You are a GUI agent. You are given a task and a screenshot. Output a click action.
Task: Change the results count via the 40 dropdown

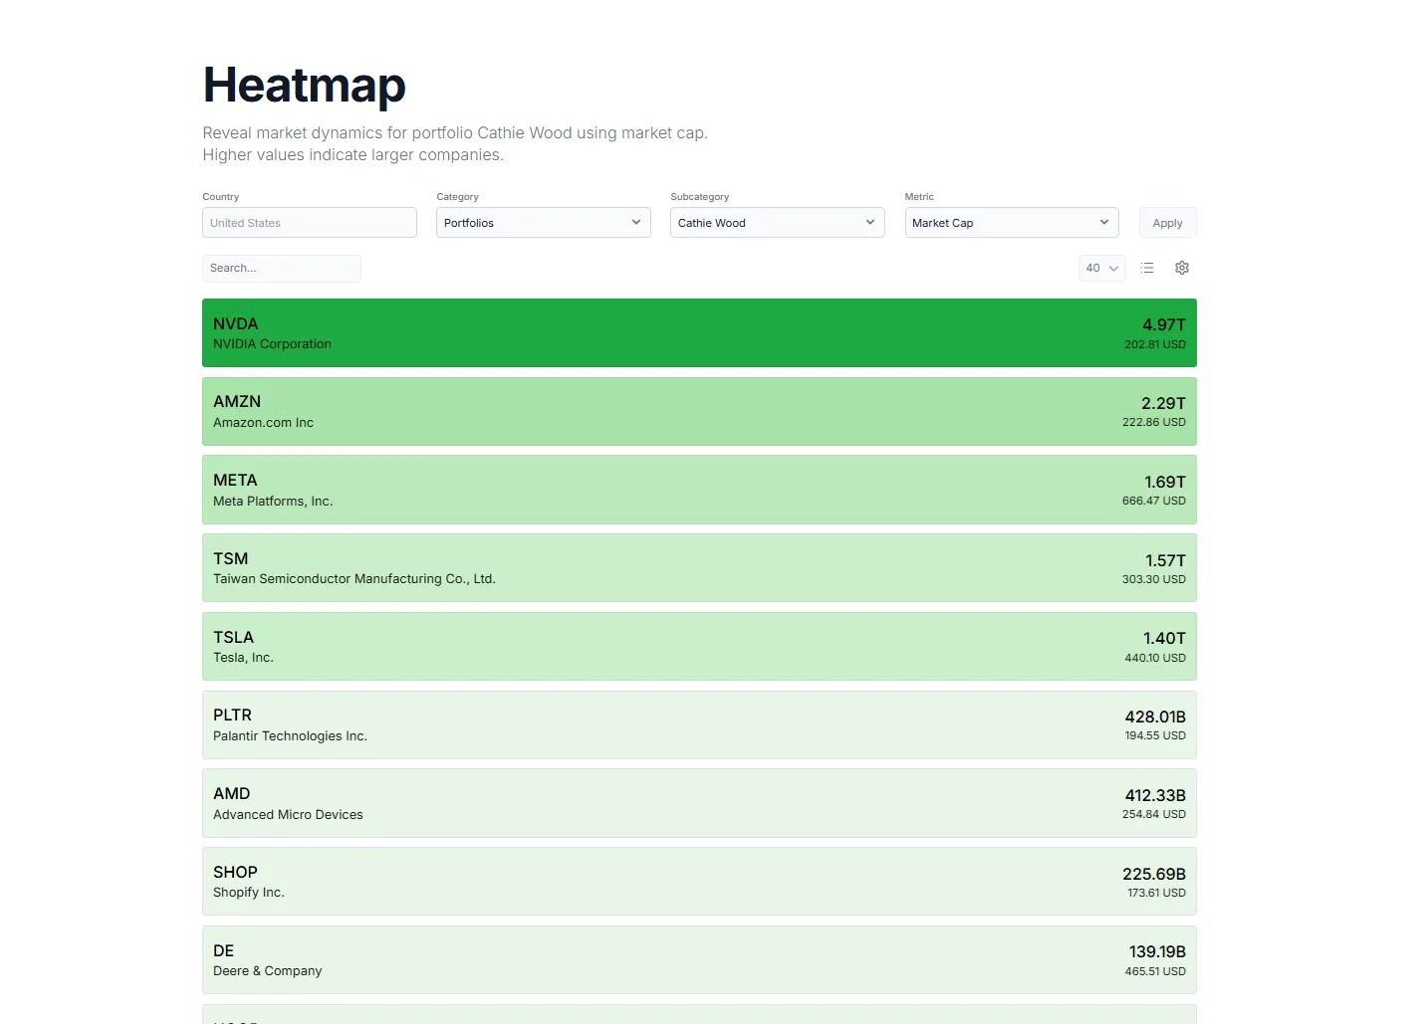point(1101,268)
